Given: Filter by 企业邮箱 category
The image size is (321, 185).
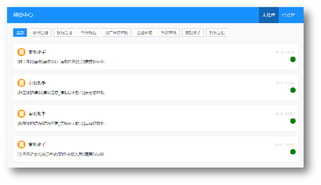Looking at the screenshot, I should (145, 33).
